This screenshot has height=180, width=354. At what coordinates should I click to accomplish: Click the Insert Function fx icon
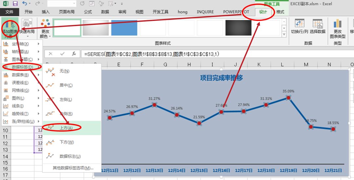click(x=74, y=54)
